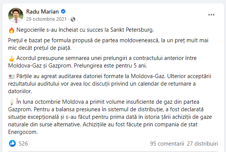Show the 27 distribuiri shares

click(x=202, y=143)
